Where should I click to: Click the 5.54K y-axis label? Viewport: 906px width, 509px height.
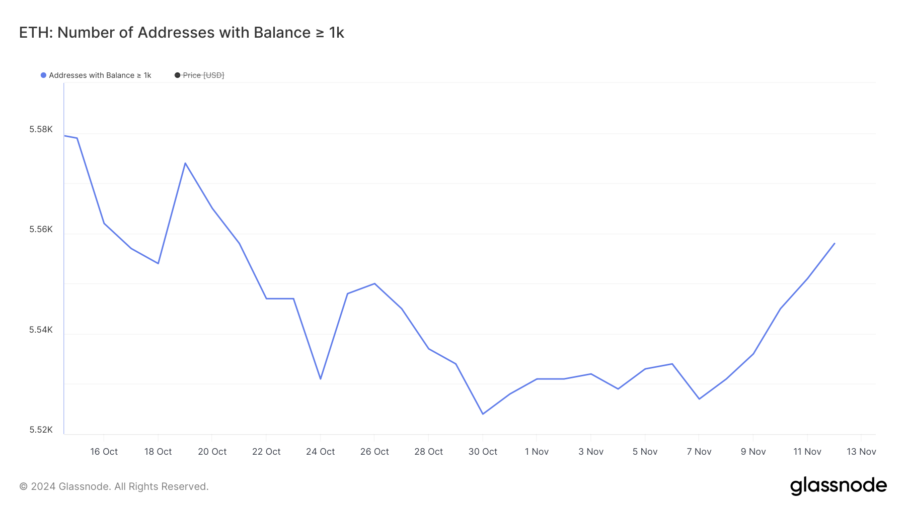point(41,330)
